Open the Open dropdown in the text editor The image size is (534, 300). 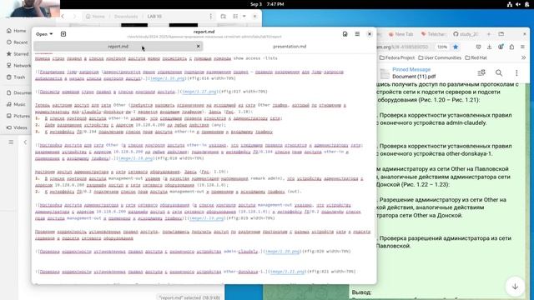coord(44,34)
